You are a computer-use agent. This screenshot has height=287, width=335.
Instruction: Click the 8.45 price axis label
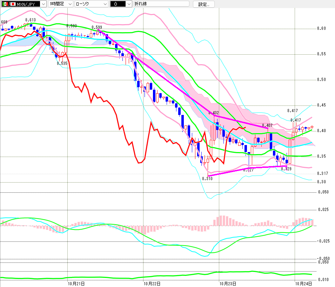(322, 105)
